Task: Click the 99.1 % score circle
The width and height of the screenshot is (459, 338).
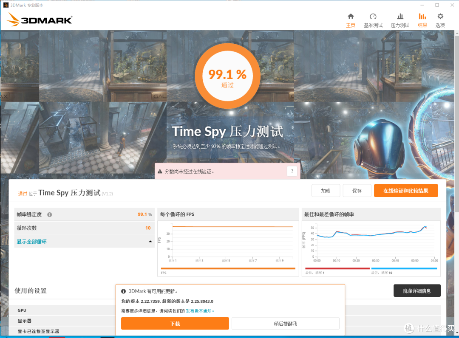Action: coord(227,76)
